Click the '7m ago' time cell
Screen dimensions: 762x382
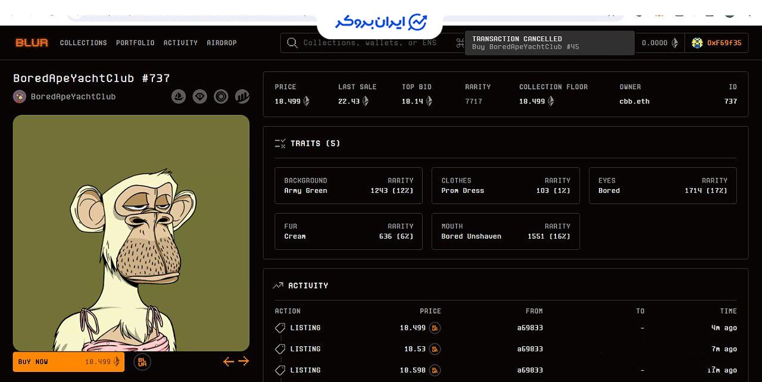pos(724,349)
